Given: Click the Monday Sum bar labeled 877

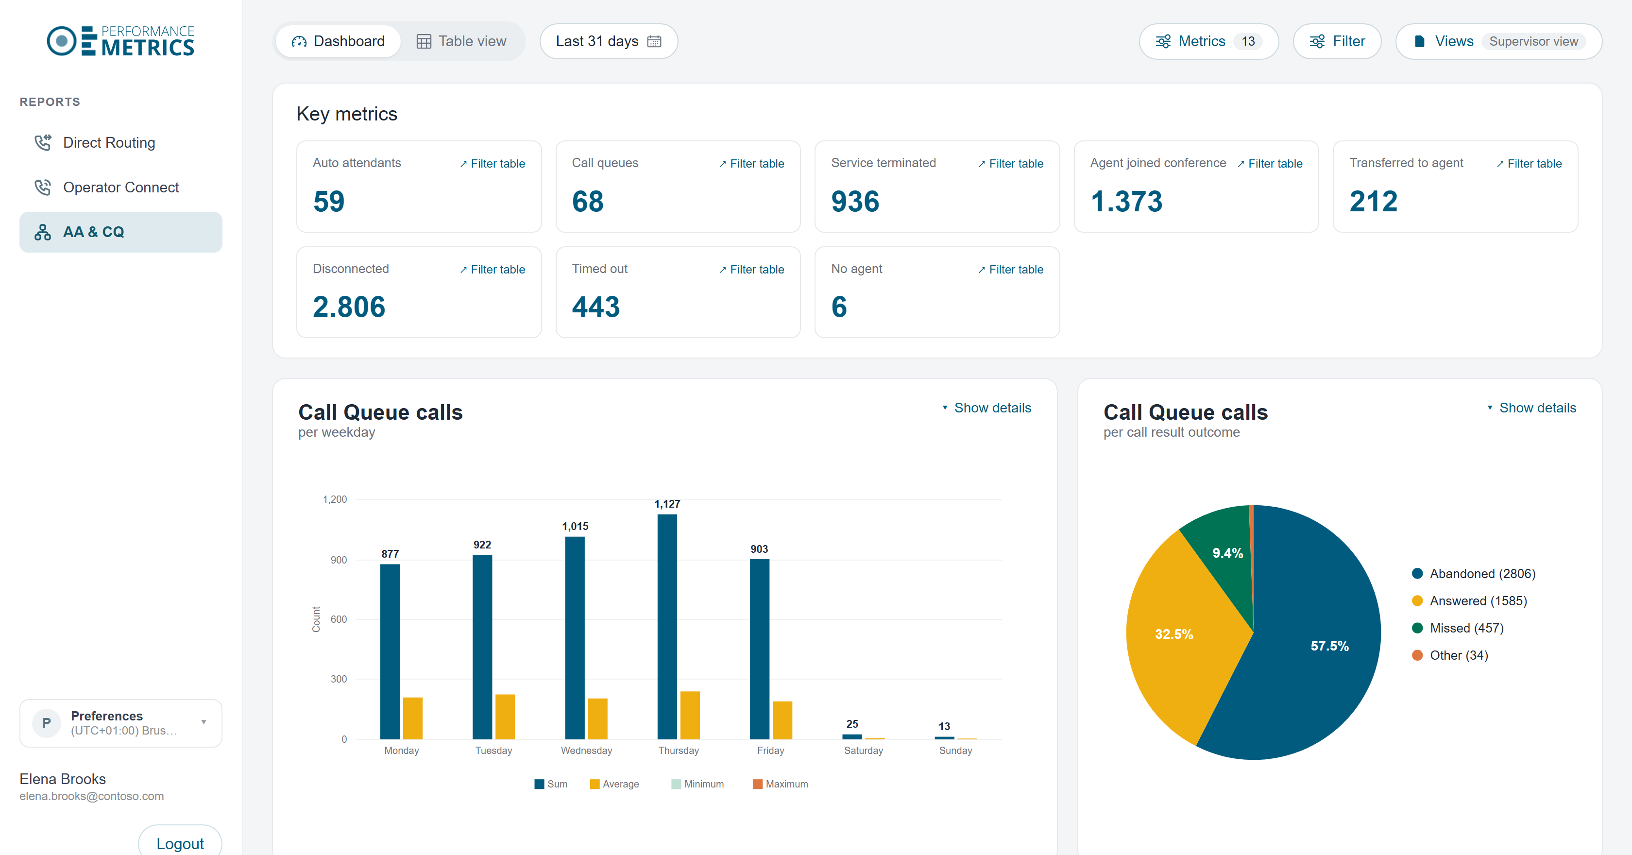Looking at the screenshot, I should click(x=390, y=651).
